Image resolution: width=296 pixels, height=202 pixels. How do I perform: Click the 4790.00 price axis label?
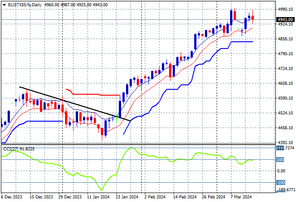(x=285, y=54)
